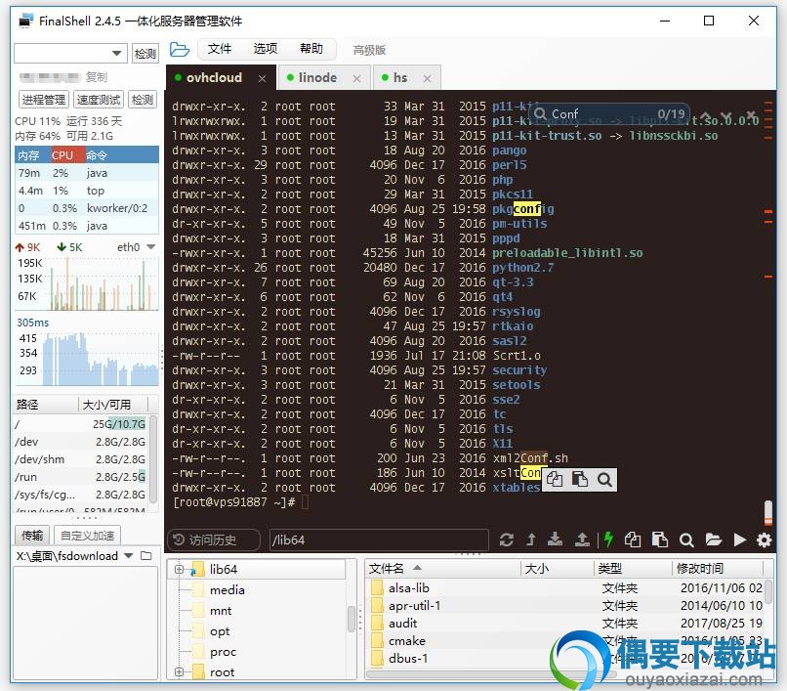Switch to the 传输 tab
The width and height of the screenshot is (787, 691).
pyautogui.click(x=32, y=536)
